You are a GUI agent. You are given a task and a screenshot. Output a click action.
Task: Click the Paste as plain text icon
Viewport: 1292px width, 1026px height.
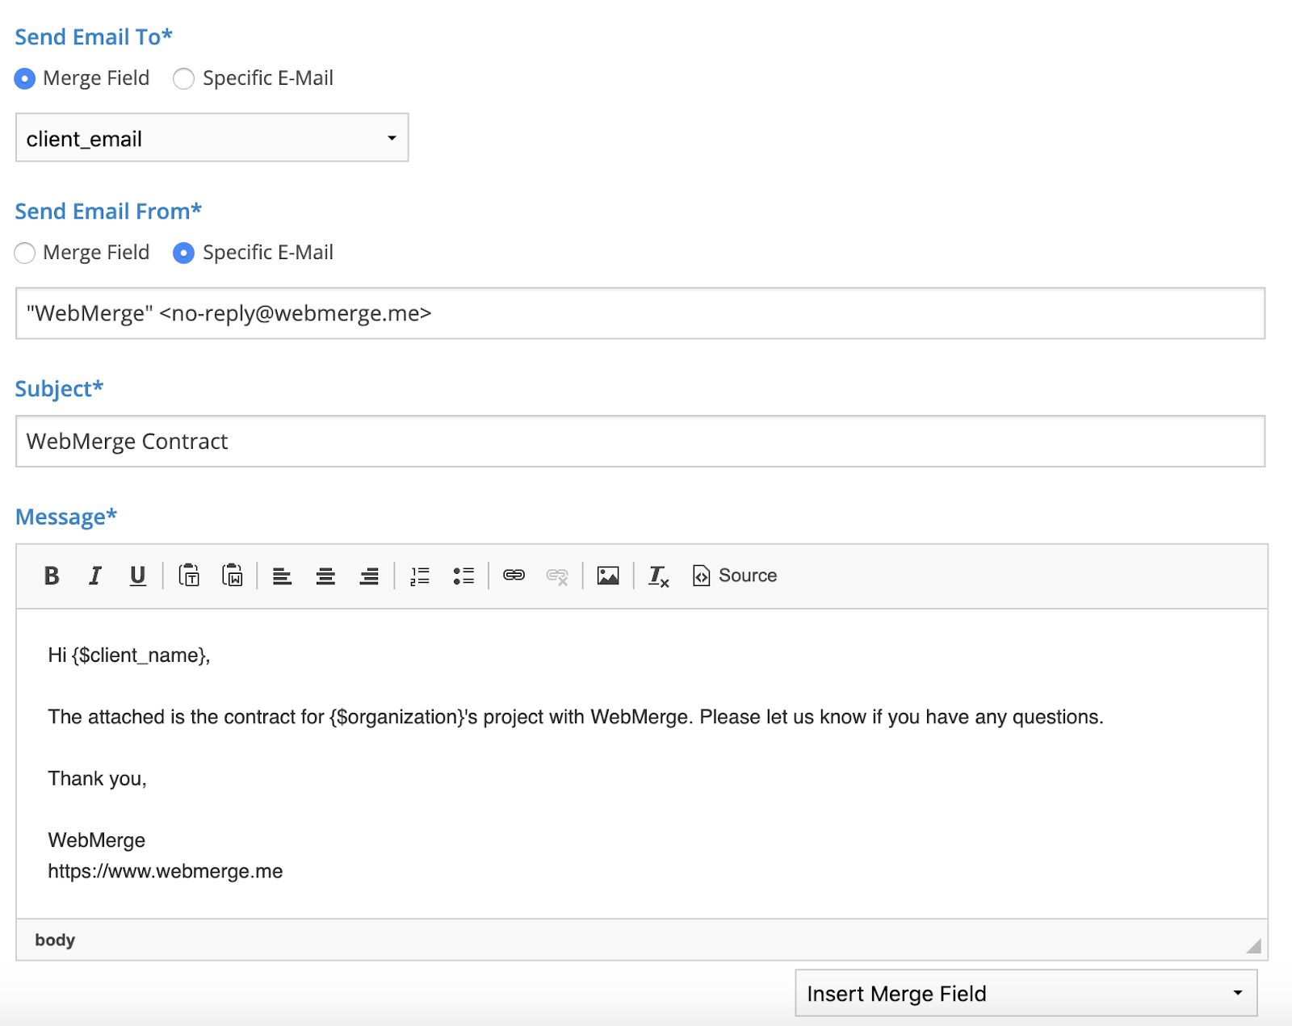pos(189,576)
